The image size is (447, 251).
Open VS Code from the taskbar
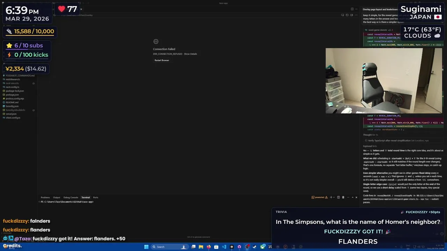click(224, 247)
